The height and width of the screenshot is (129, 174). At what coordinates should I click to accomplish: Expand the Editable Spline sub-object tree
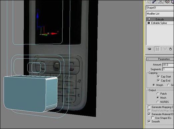click(149, 23)
